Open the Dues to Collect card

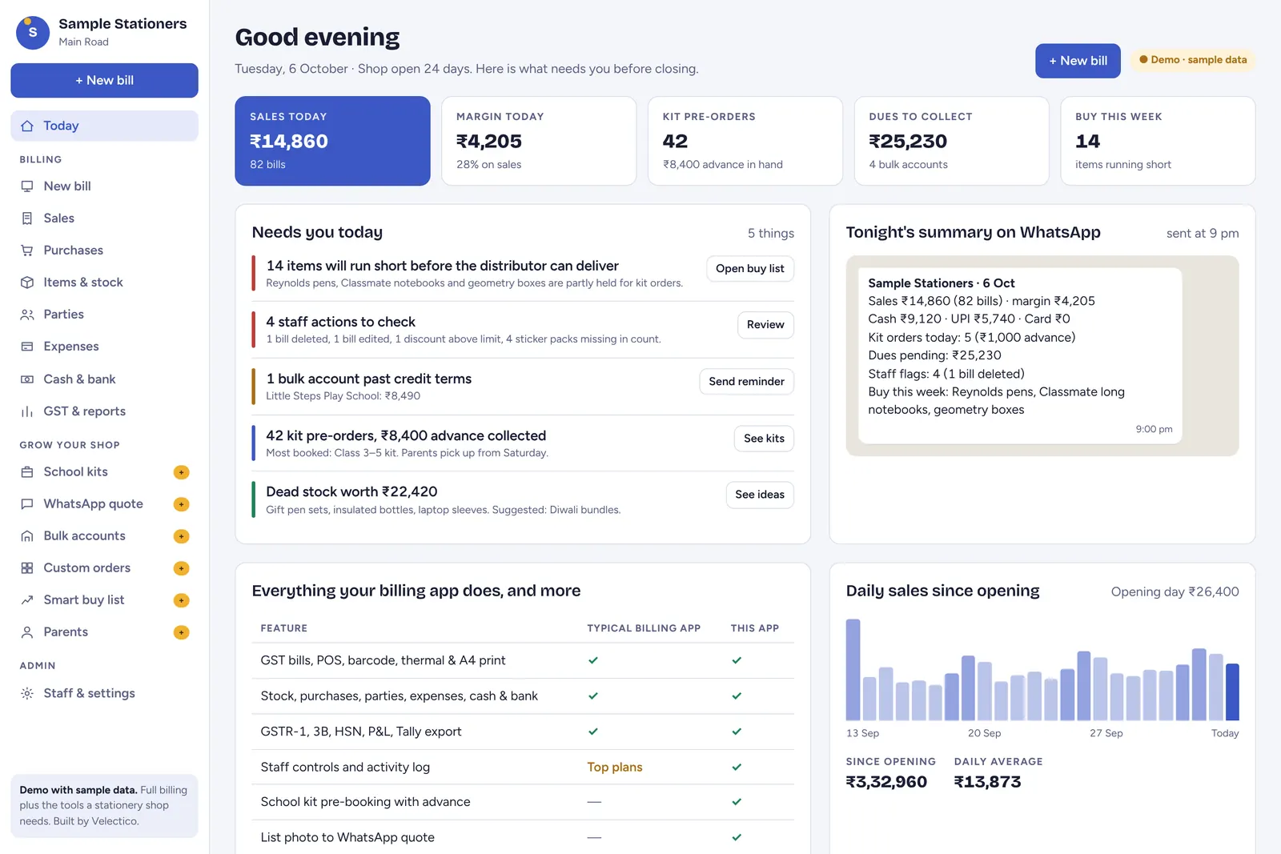pyautogui.click(x=951, y=141)
